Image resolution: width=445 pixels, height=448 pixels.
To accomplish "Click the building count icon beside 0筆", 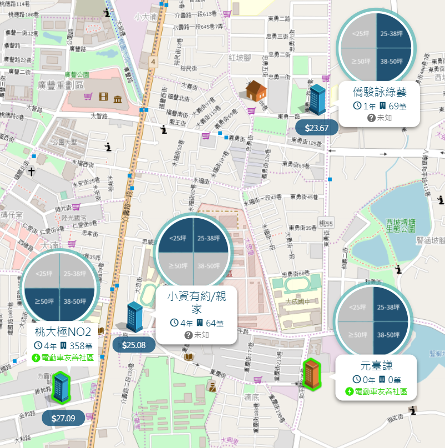I will 382,379.
